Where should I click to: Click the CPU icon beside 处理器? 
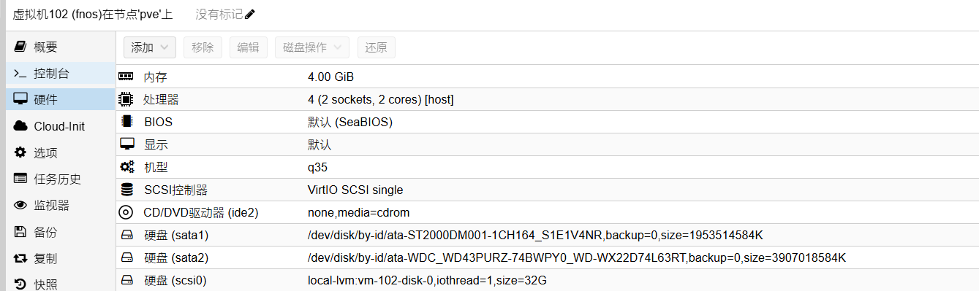126,99
